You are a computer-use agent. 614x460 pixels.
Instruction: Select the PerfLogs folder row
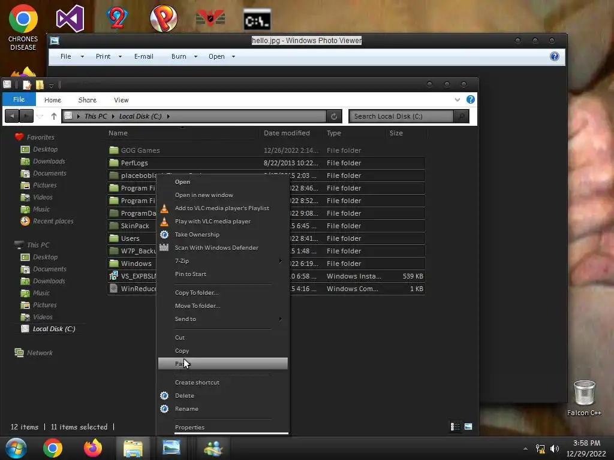pos(266,163)
